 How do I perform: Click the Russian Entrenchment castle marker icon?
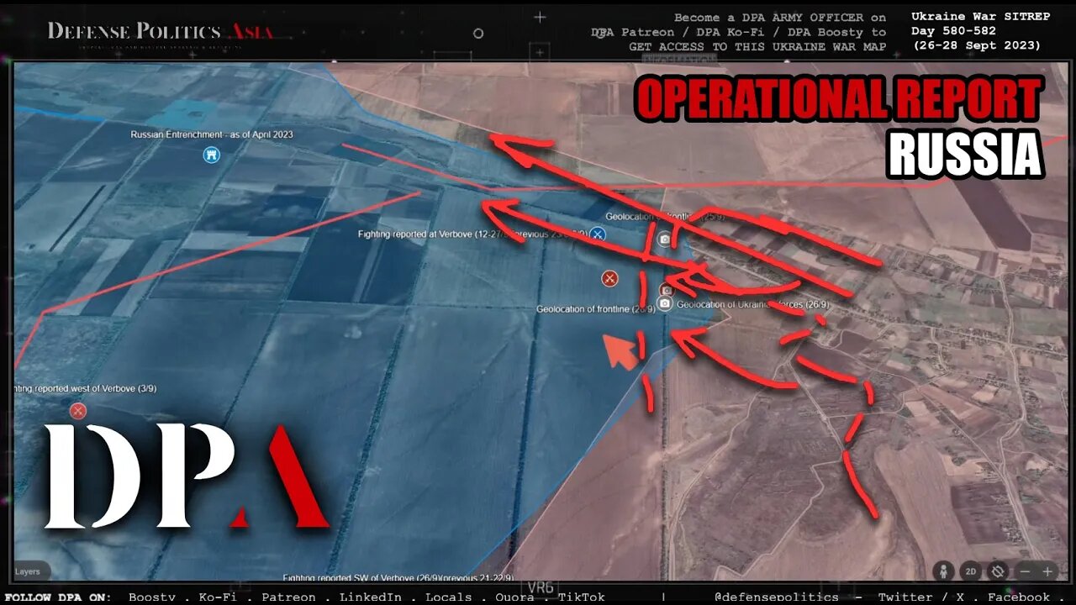coord(211,155)
